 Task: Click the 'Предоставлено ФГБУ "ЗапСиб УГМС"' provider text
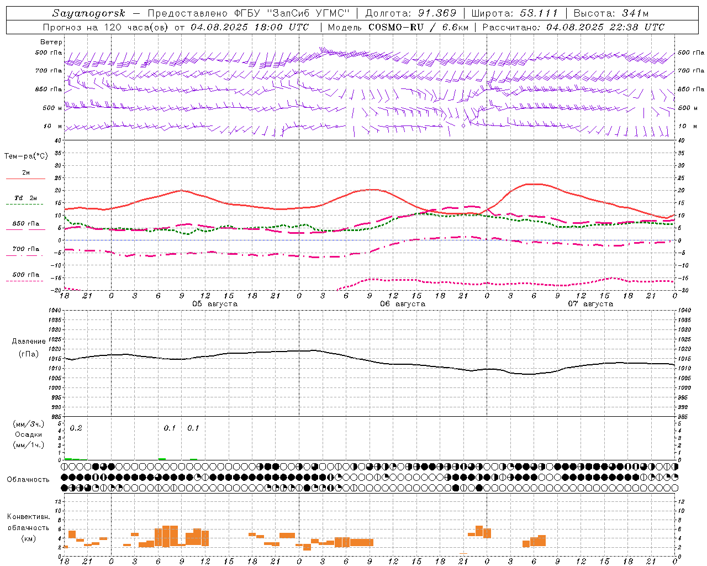249,13
